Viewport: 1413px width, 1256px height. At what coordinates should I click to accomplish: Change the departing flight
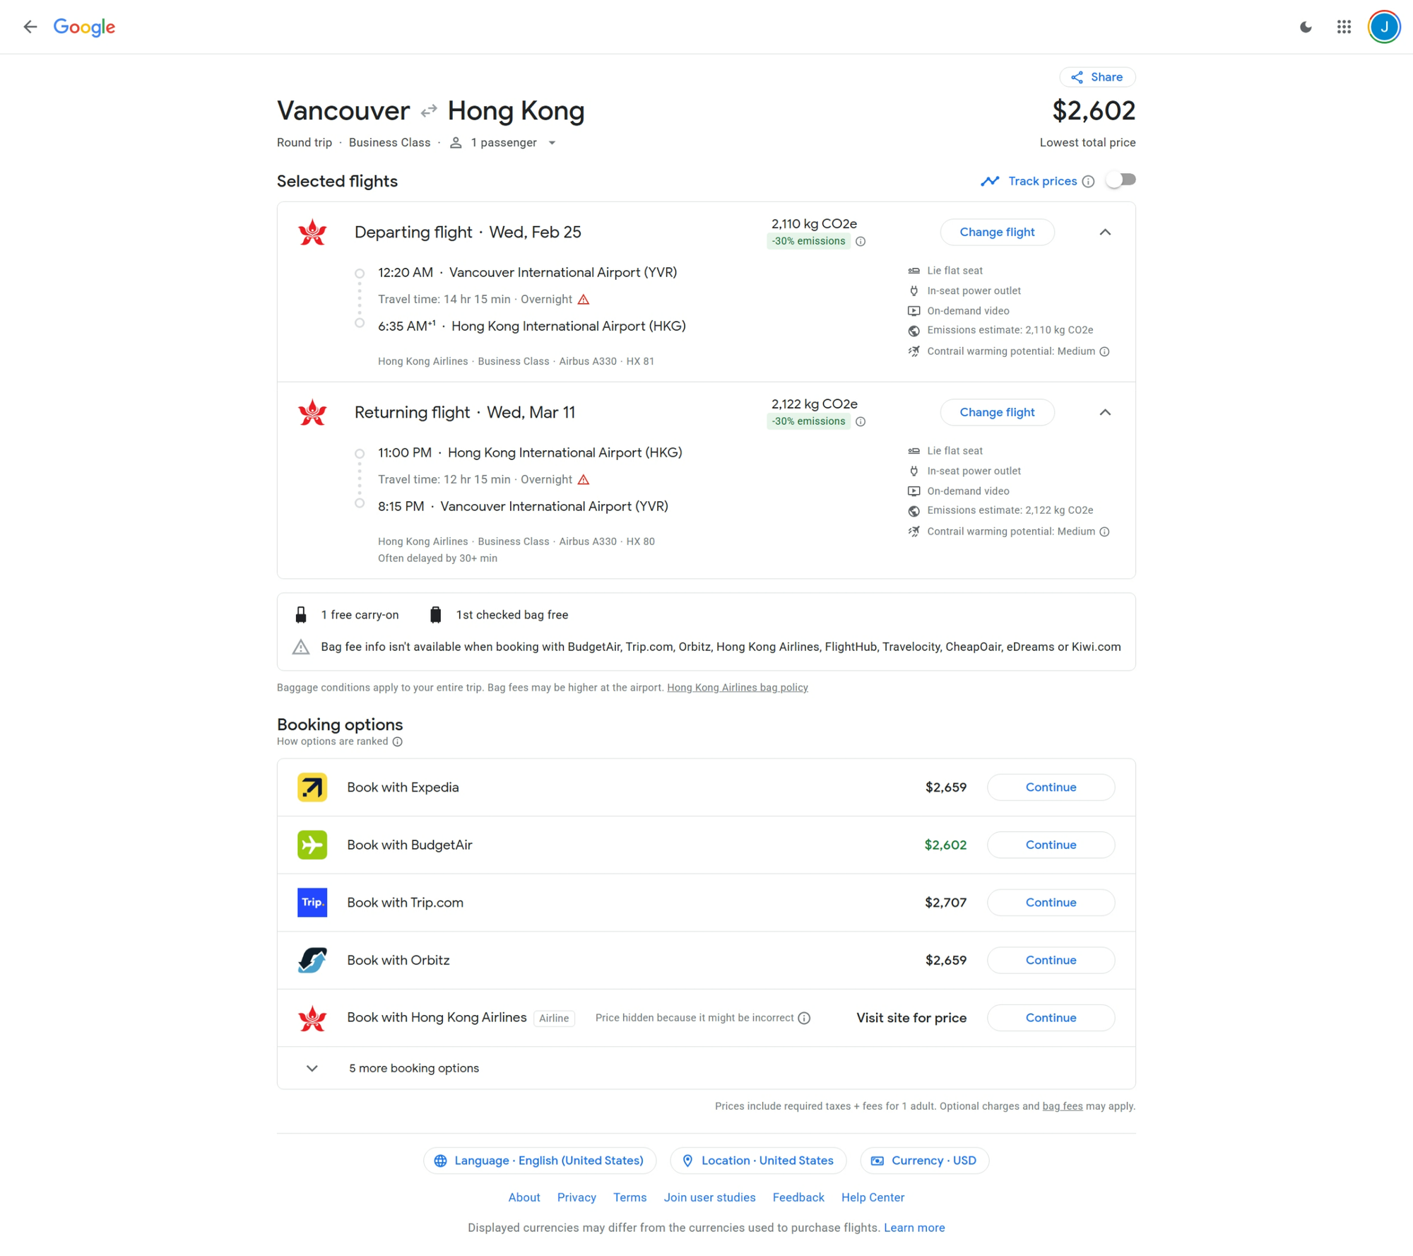tap(996, 232)
